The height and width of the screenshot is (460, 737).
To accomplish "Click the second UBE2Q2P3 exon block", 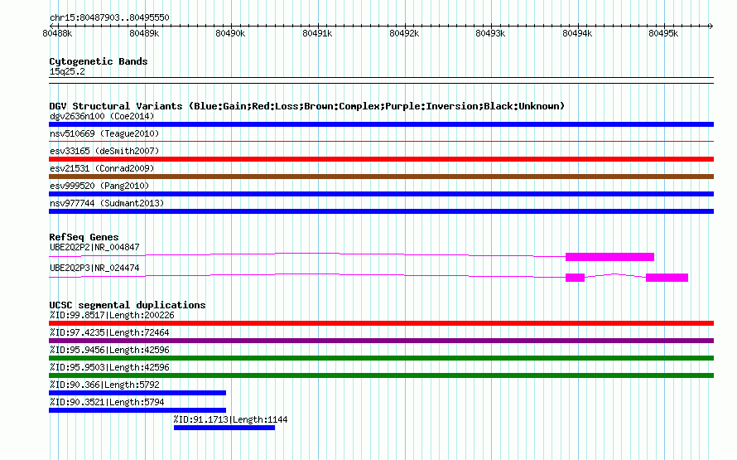I will pos(667,278).
